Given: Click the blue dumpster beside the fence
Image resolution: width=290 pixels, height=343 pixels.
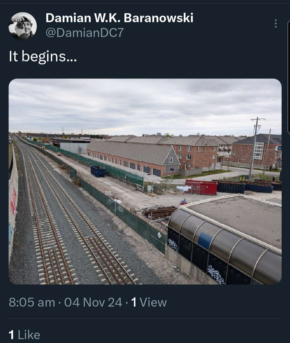Looking at the screenshot, I should pos(98,171).
